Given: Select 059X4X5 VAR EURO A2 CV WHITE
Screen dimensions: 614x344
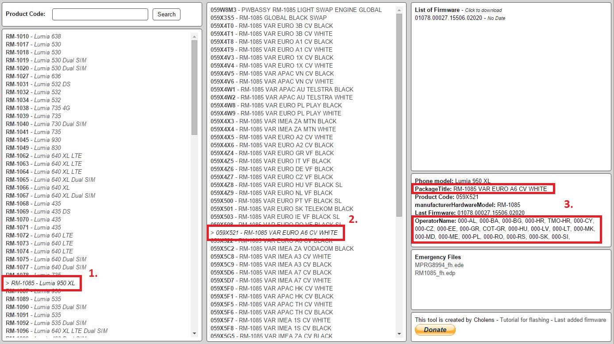Looking at the screenshot, I should [272, 137].
